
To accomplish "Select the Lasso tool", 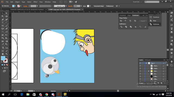I will tap(7, 16).
